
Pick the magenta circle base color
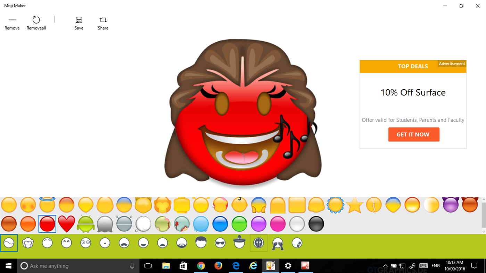click(278, 224)
